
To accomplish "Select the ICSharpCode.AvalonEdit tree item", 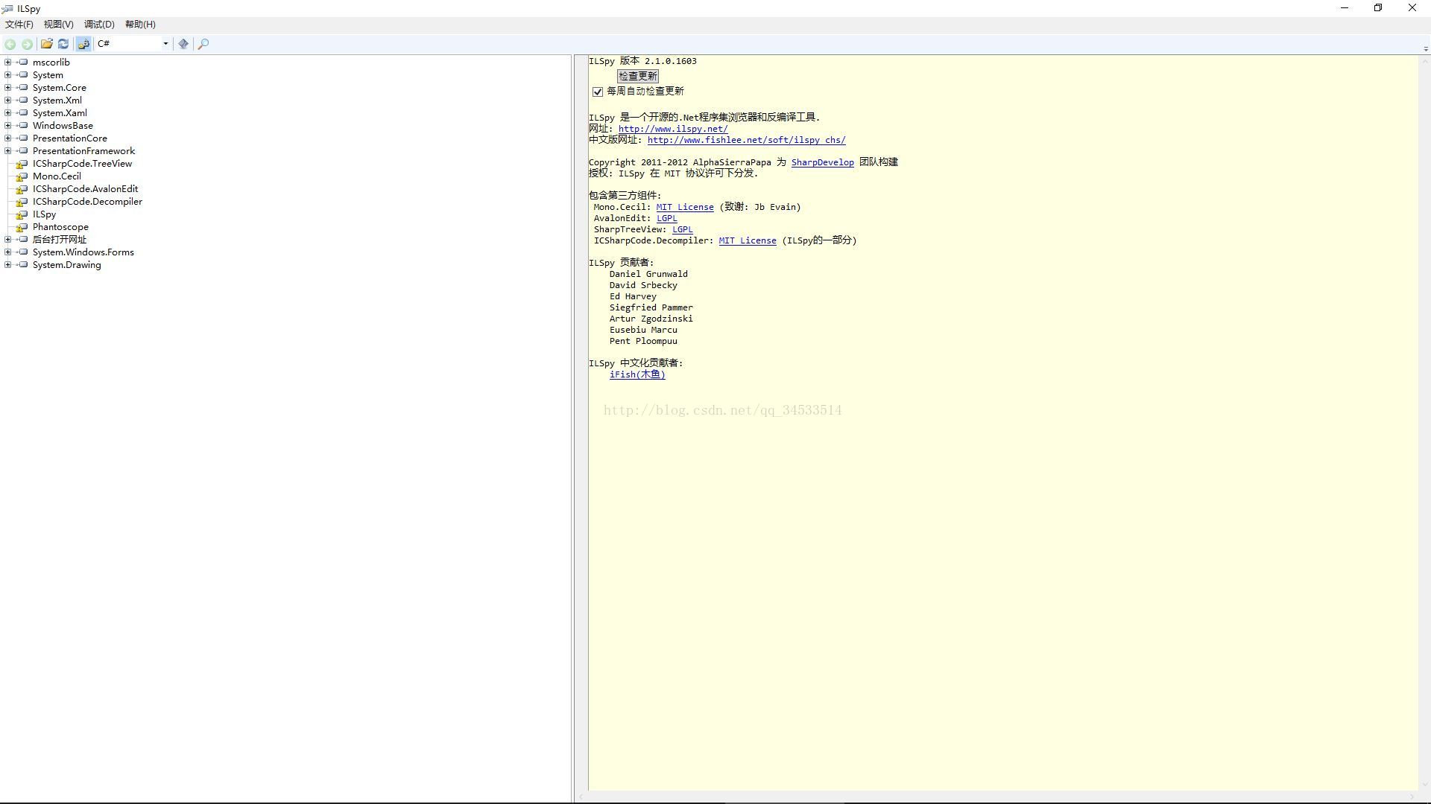I will [85, 189].
